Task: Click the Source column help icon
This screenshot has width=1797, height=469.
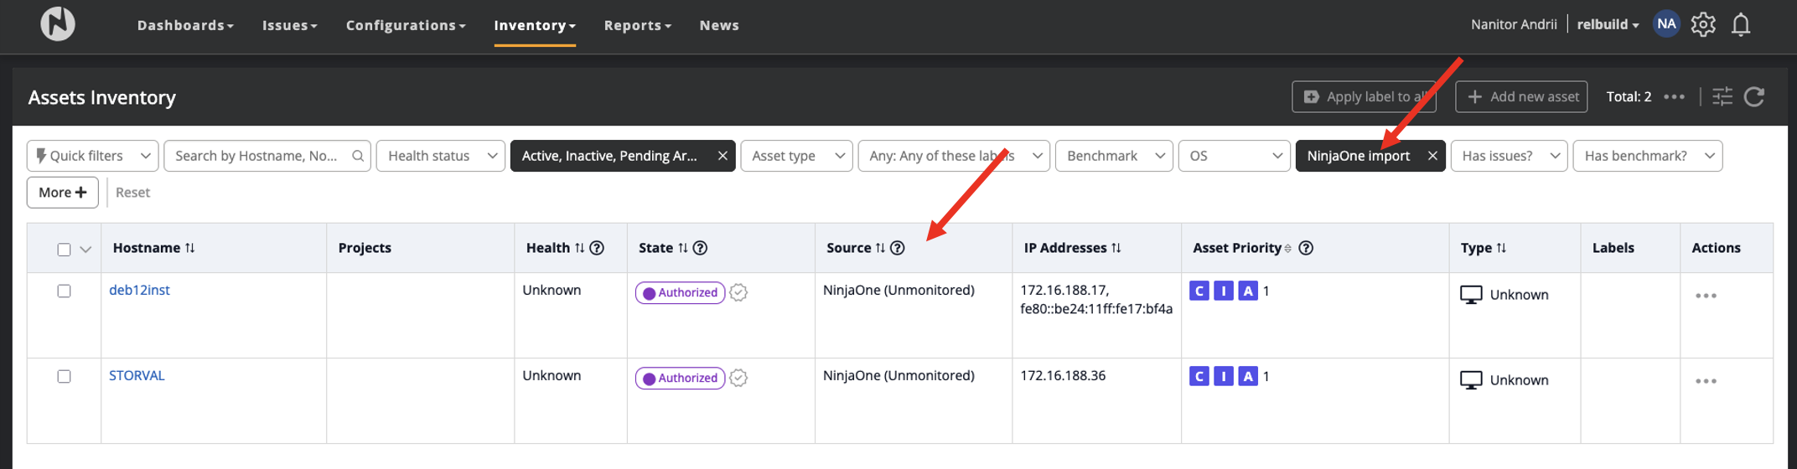Action: pos(898,248)
